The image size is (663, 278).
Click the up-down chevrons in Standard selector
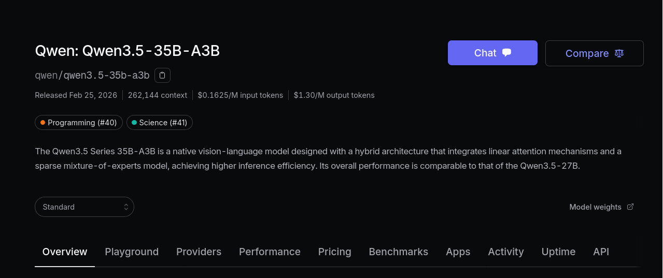click(126, 207)
